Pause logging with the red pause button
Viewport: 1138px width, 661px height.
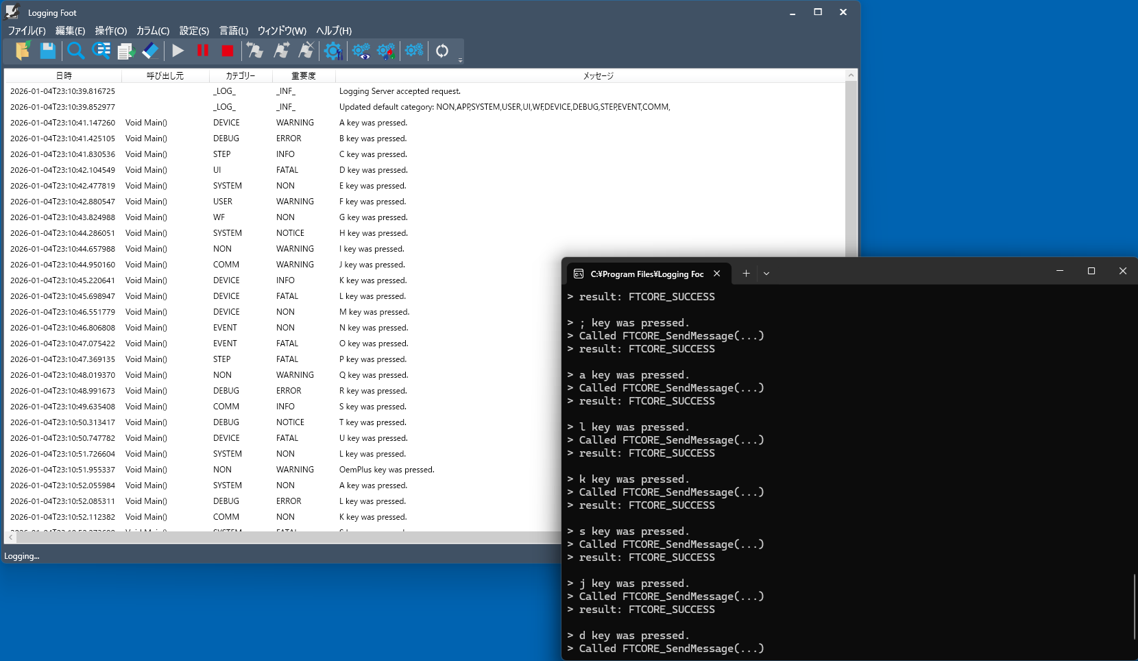203,51
